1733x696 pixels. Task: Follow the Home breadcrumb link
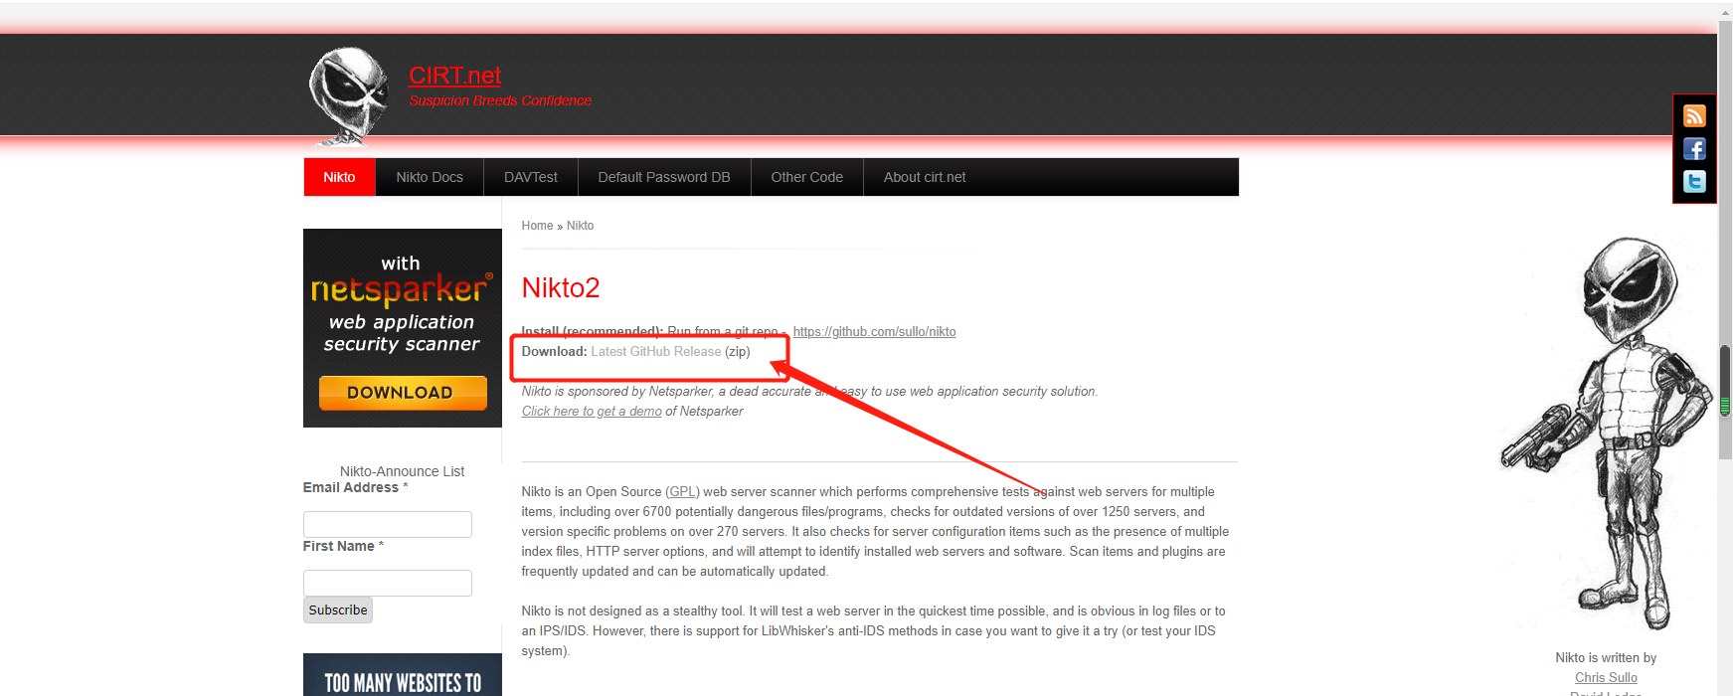click(x=537, y=226)
